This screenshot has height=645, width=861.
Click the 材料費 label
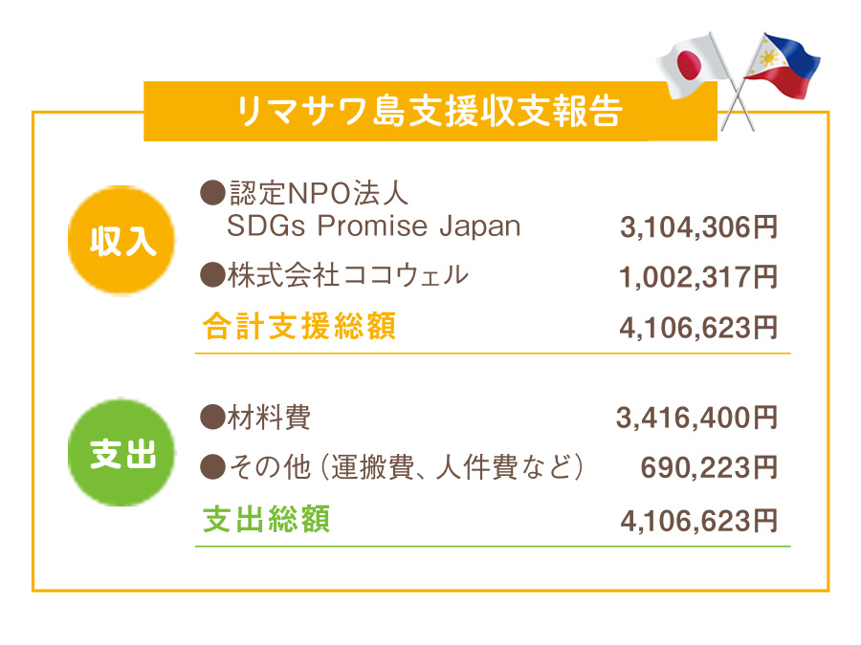[269, 417]
